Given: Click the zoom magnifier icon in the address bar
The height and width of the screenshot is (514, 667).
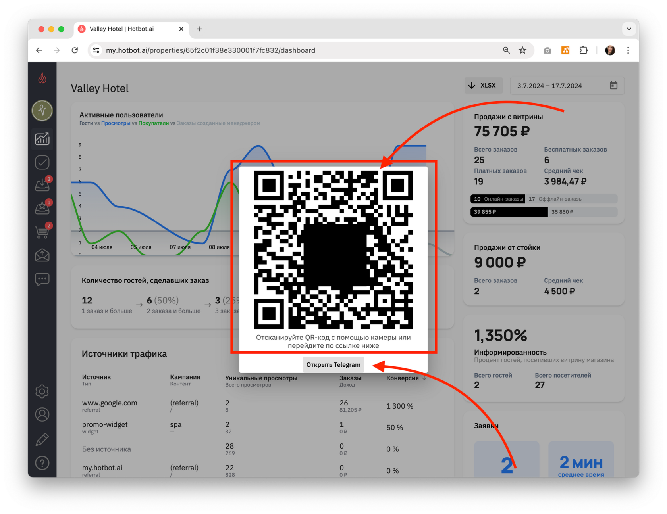Looking at the screenshot, I should tap(506, 50).
